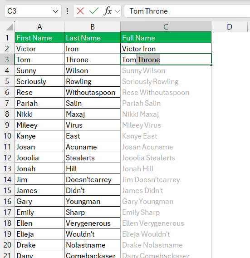Select cell containing Drake
The height and width of the screenshot is (258, 250).
click(39, 245)
